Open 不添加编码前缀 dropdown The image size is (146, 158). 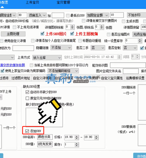pos(63,71)
